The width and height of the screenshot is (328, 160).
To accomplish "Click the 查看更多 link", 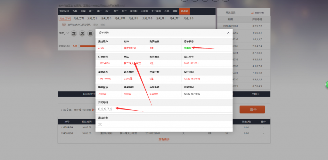I will (164, 140).
